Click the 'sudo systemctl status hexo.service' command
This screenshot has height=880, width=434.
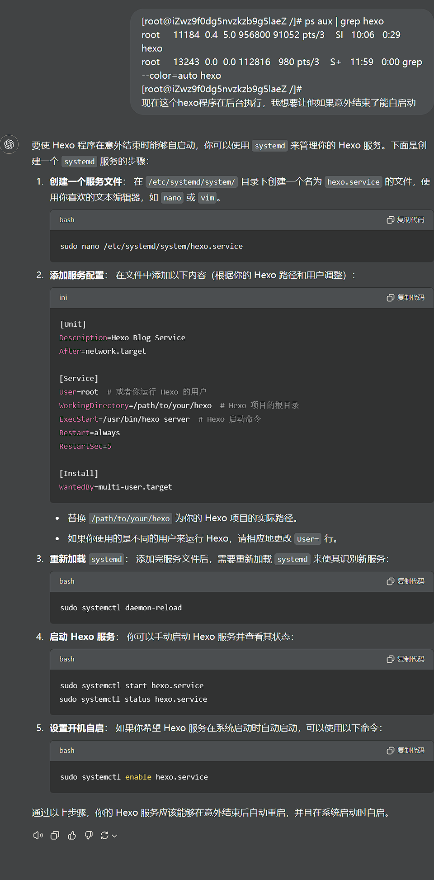pyautogui.click(x=133, y=699)
